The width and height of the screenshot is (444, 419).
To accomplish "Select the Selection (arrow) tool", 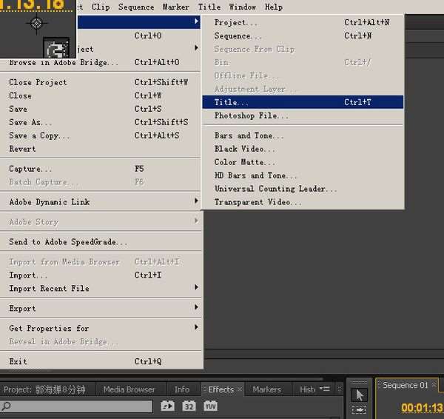I will coord(359,395).
